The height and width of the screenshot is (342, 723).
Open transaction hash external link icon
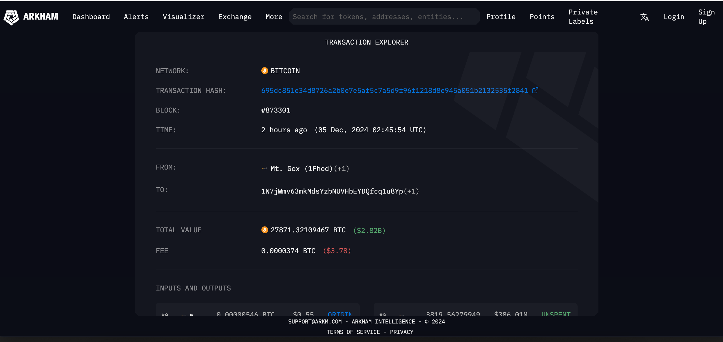coord(535,91)
